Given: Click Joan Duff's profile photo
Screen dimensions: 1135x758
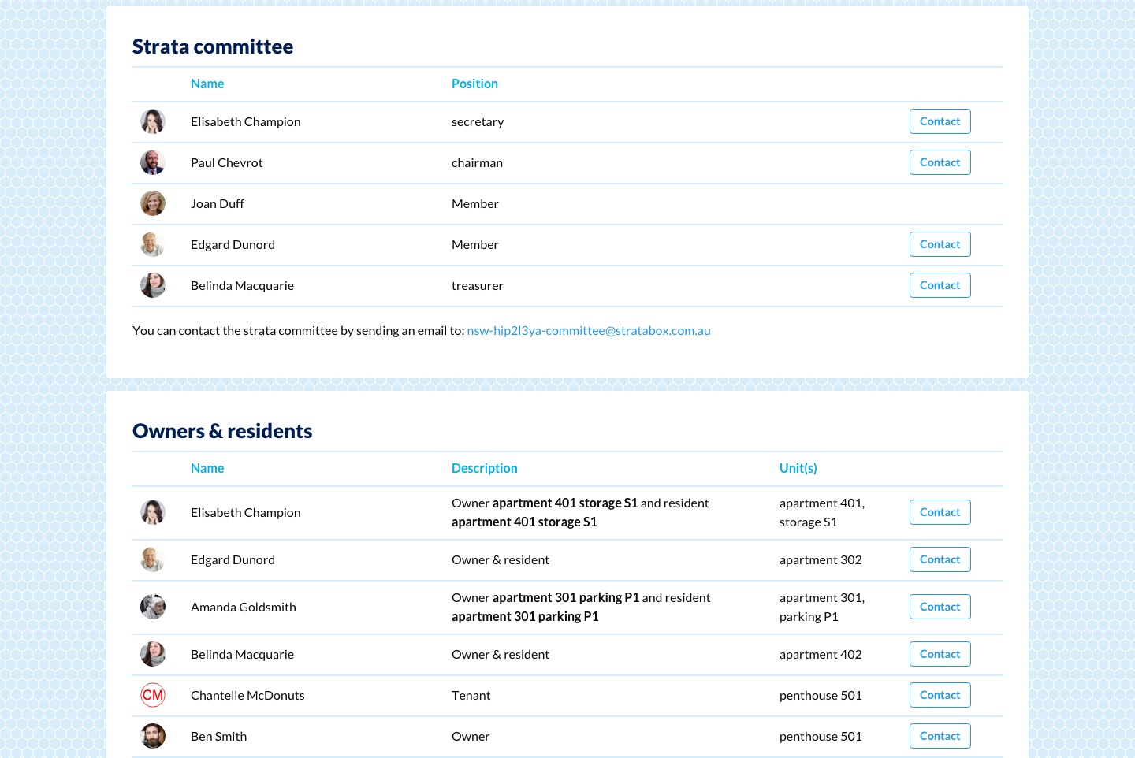Looking at the screenshot, I should (153, 203).
